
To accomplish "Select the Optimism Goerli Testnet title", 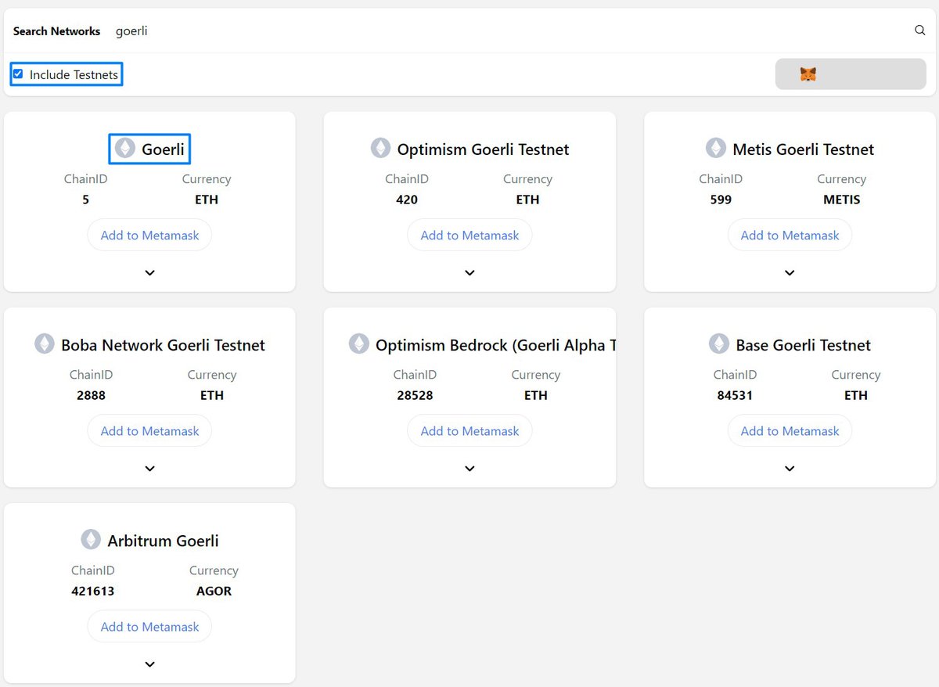I will coord(483,149).
